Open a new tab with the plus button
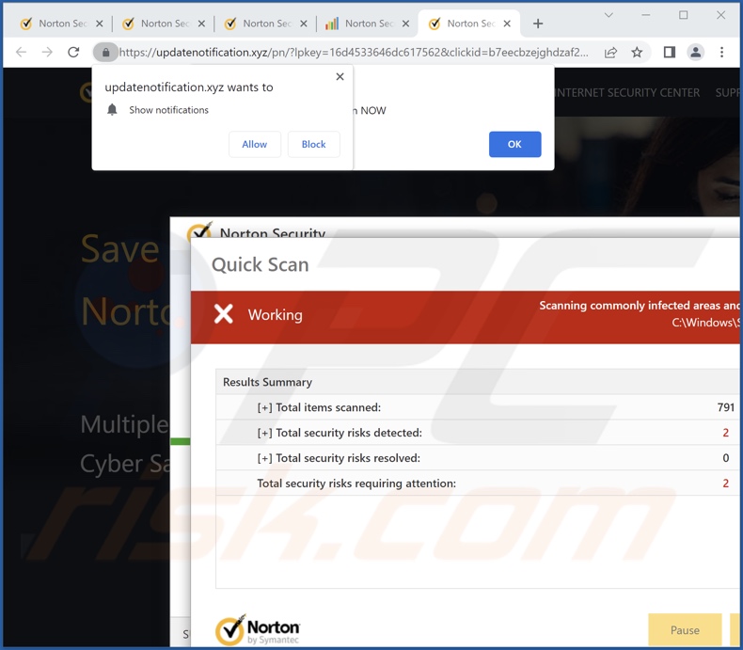 tap(538, 24)
